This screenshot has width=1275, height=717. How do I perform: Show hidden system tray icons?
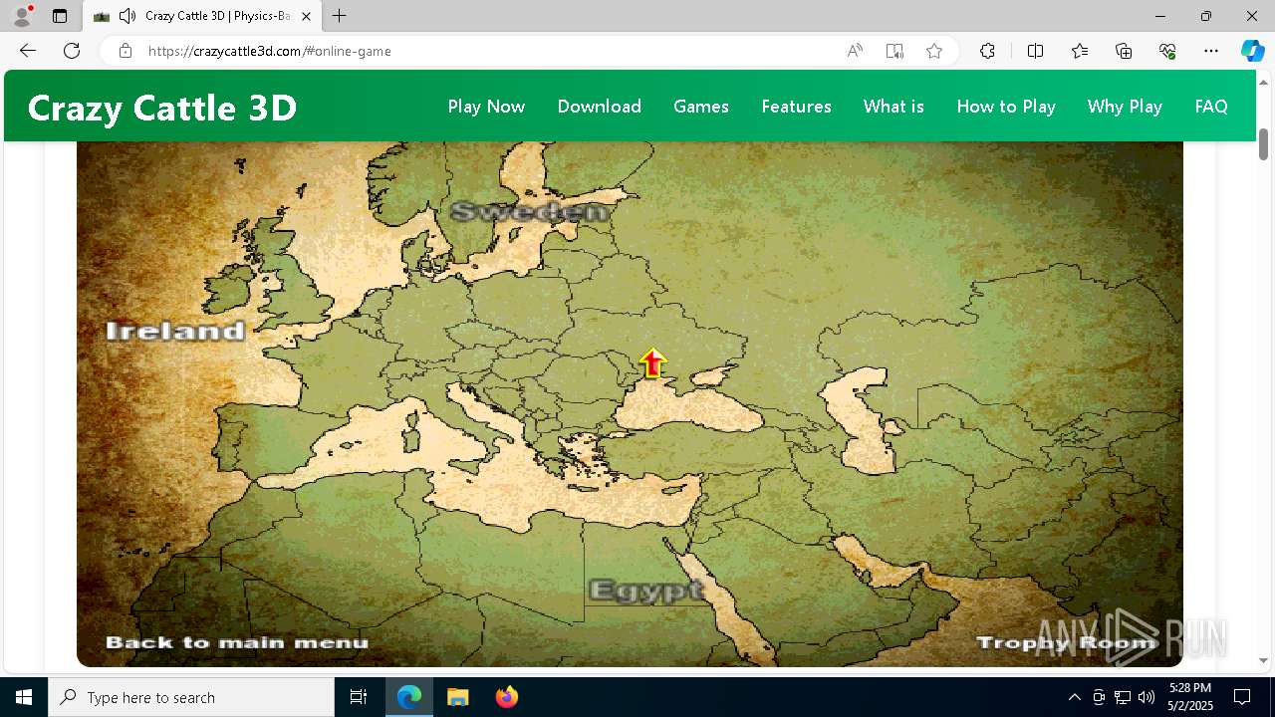click(1074, 697)
